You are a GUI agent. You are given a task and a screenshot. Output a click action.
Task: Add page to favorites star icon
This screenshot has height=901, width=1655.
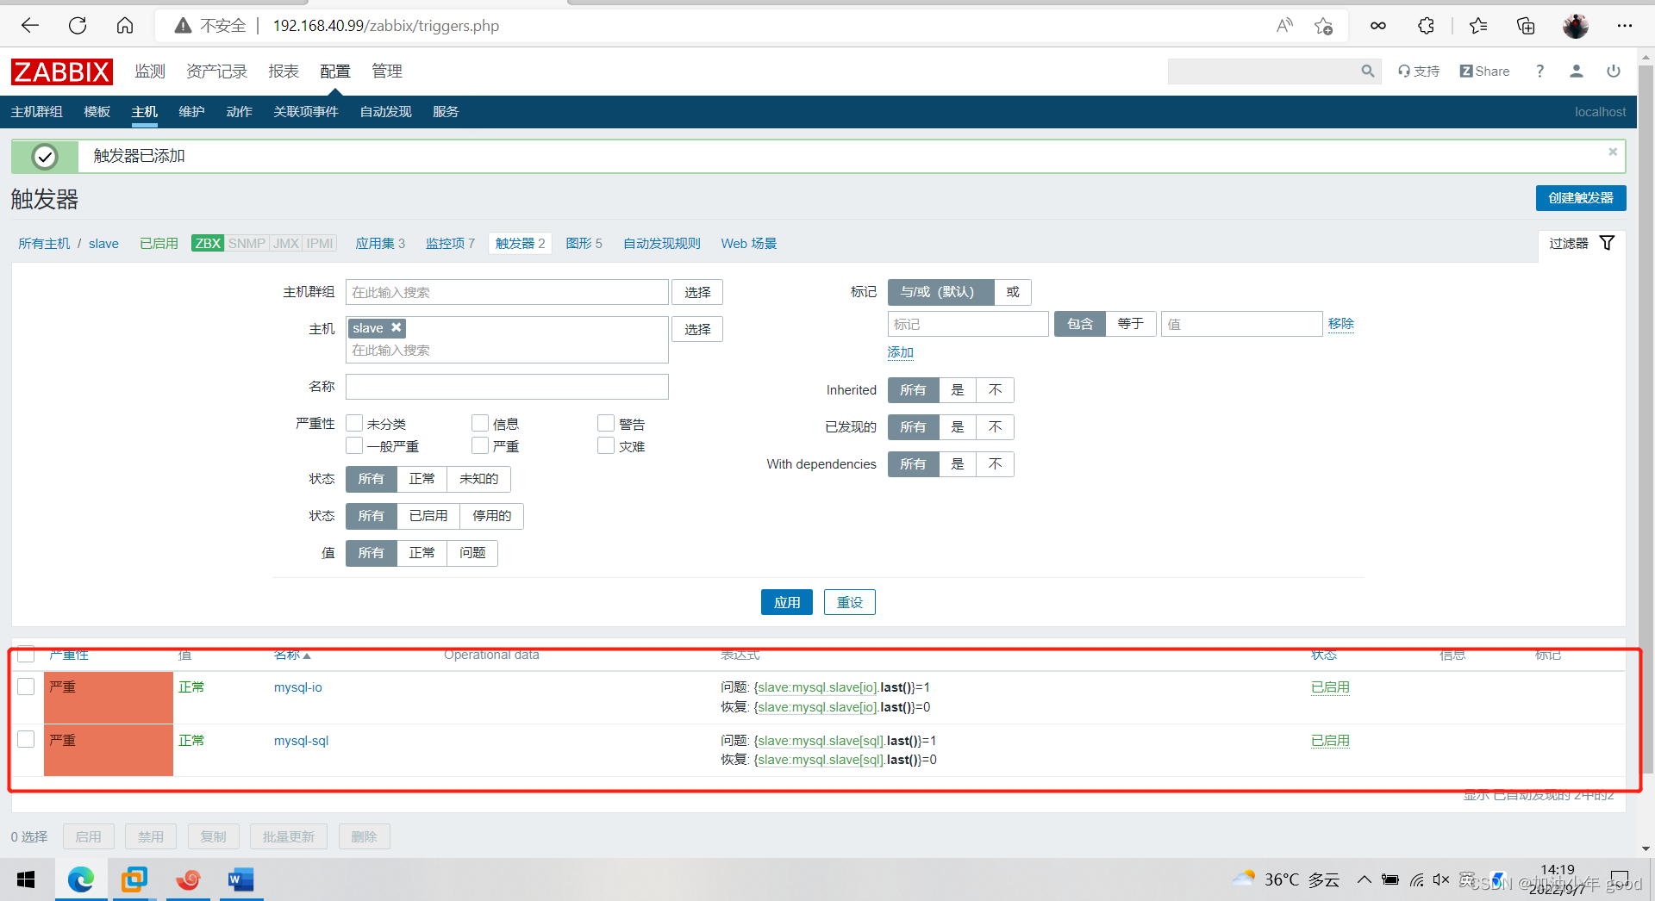click(1324, 26)
